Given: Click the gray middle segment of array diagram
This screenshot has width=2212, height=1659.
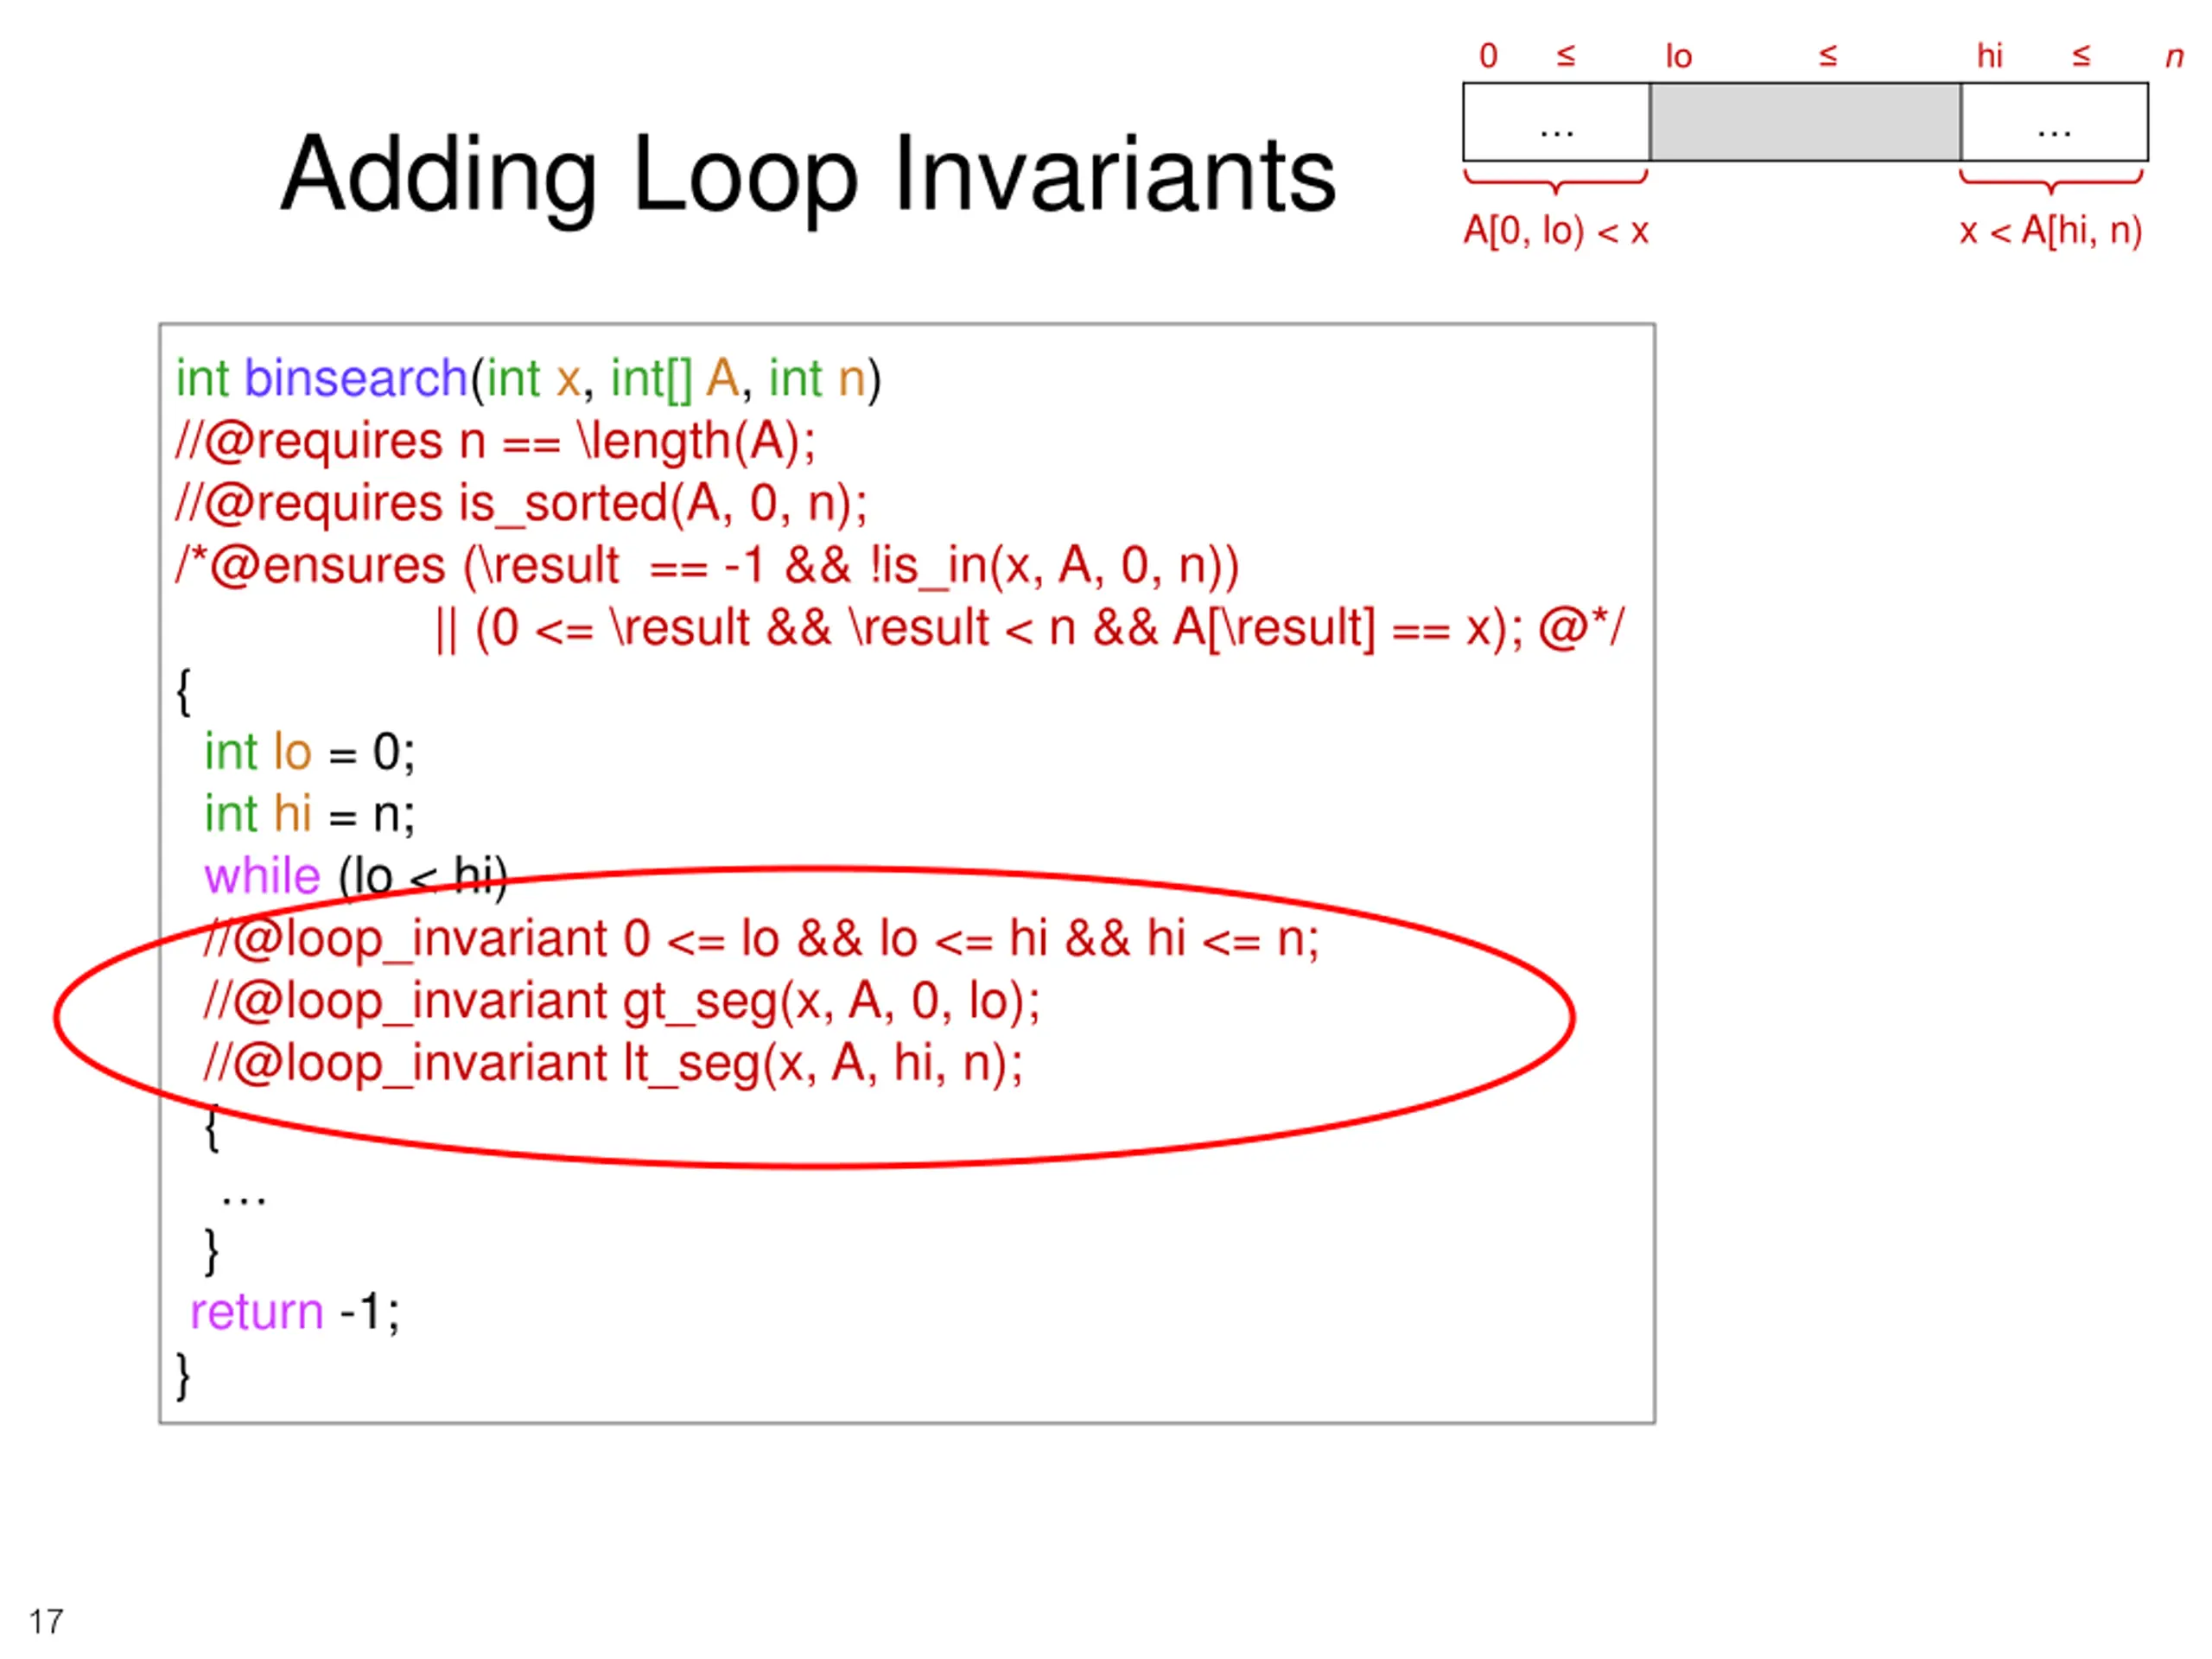Looking at the screenshot, I should coord(1805,122).
